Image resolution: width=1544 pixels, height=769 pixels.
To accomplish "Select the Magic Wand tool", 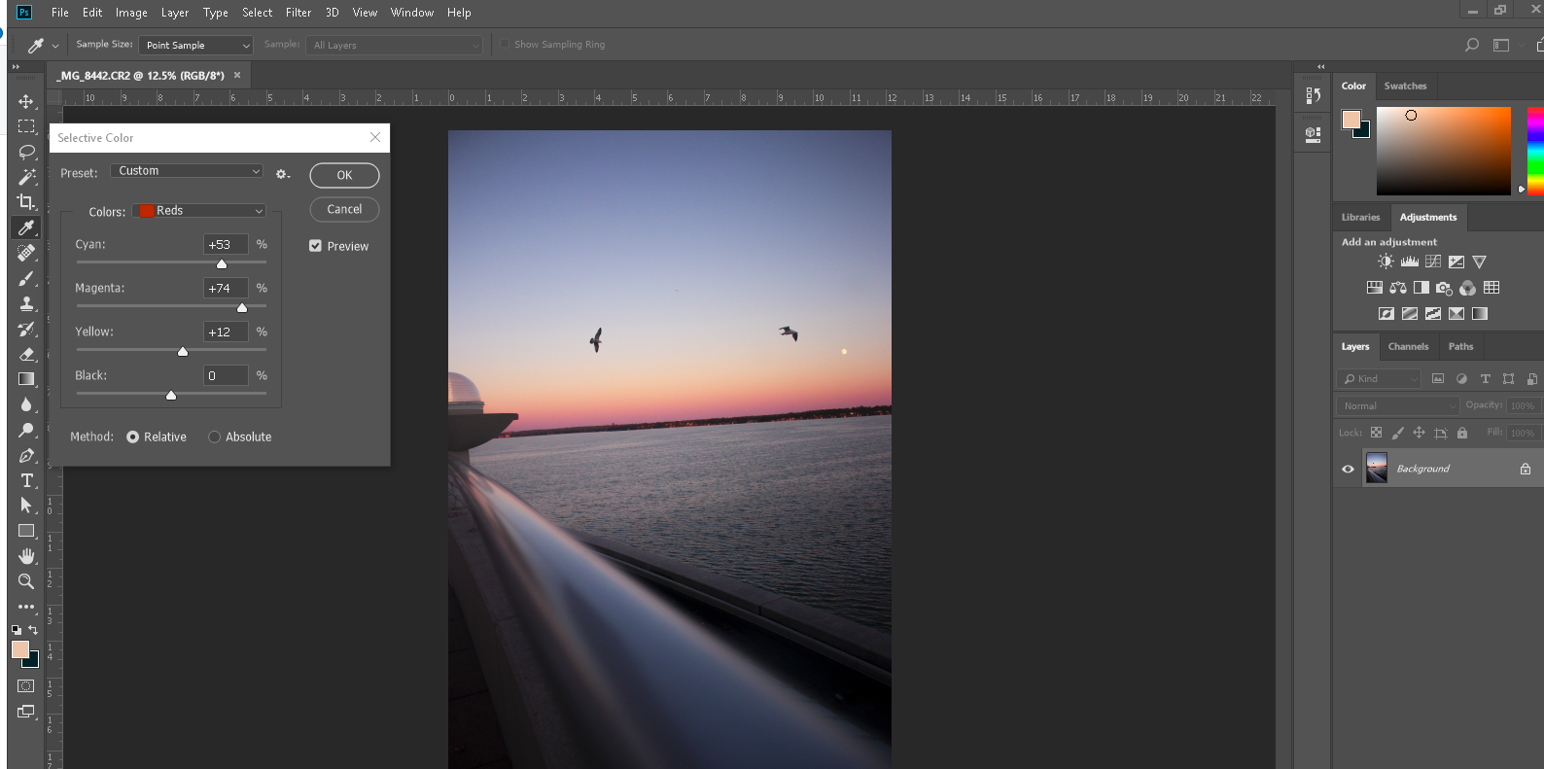I will pyautogui.click(x=26, y=177).
